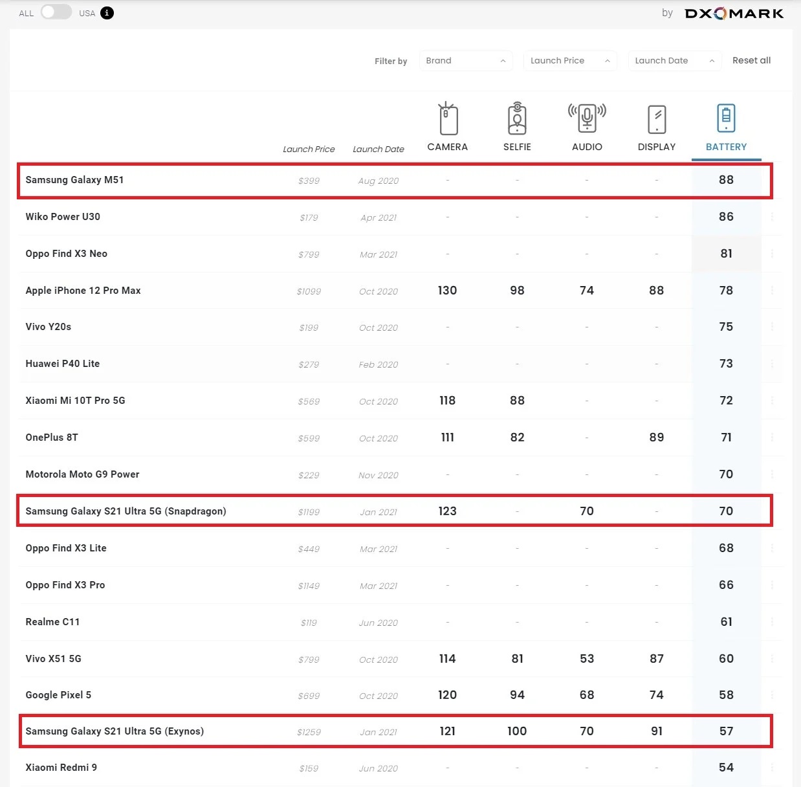This screenshot has height=787, width=801.
Task: Expand the Launch Date filter
Action: [x=674, y=61]
